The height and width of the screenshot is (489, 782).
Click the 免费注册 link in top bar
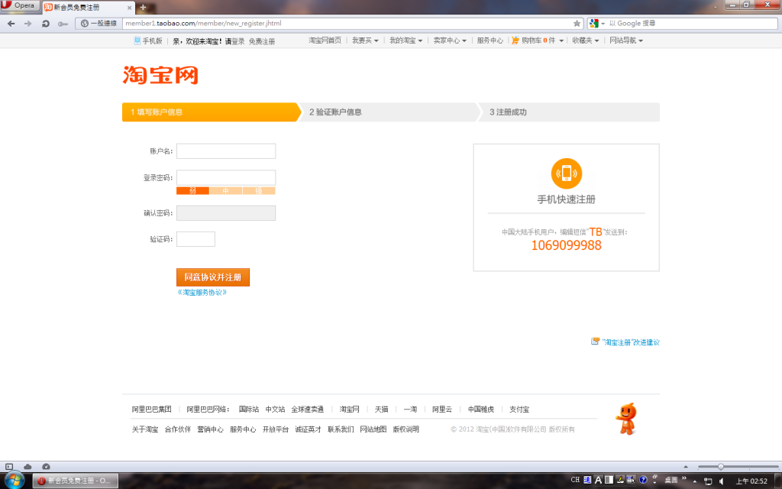click(x=262, y=41)
